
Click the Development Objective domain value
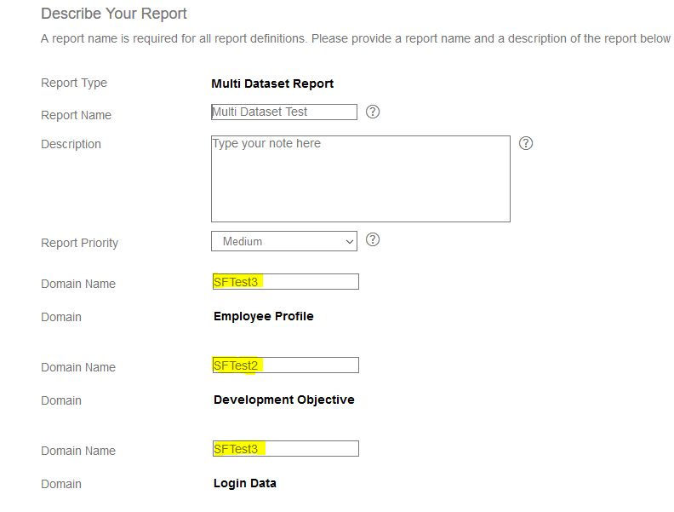pyautogui.click(x=283, y=400)
